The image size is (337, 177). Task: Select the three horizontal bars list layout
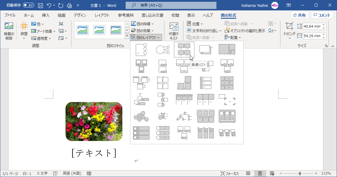click(x=141, y=133)
